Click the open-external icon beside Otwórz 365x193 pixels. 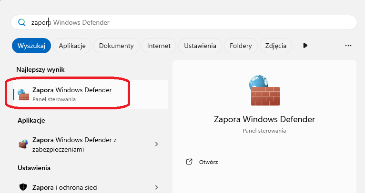189,162
